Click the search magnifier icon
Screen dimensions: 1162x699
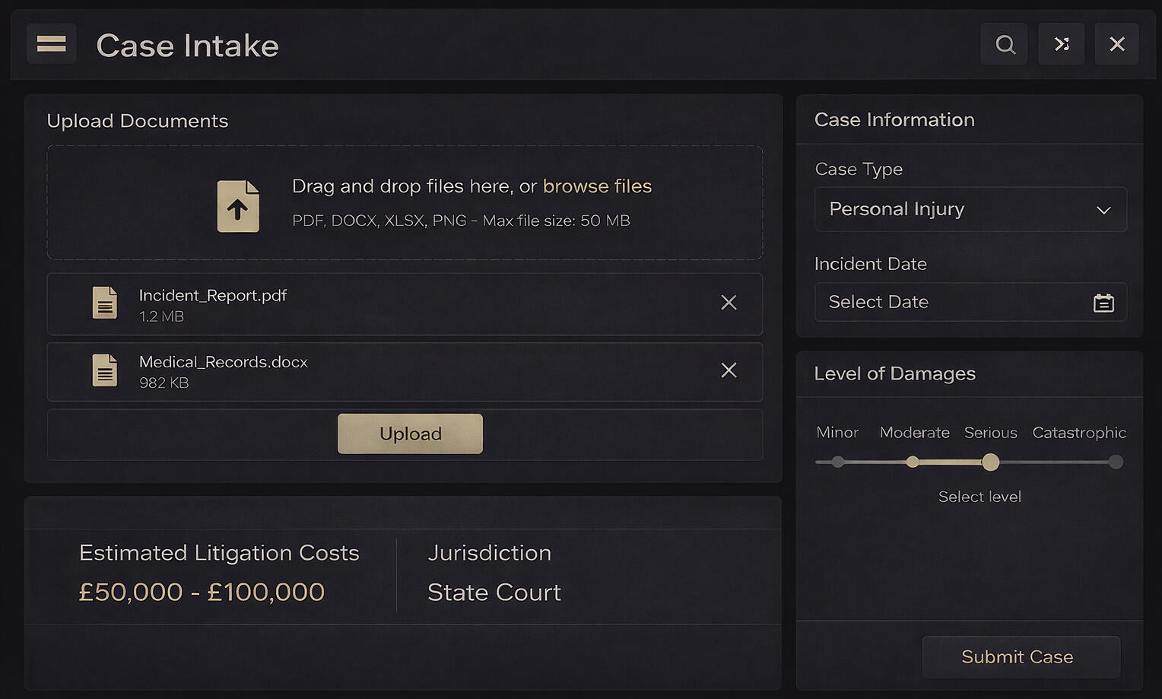click(1005, 44)
